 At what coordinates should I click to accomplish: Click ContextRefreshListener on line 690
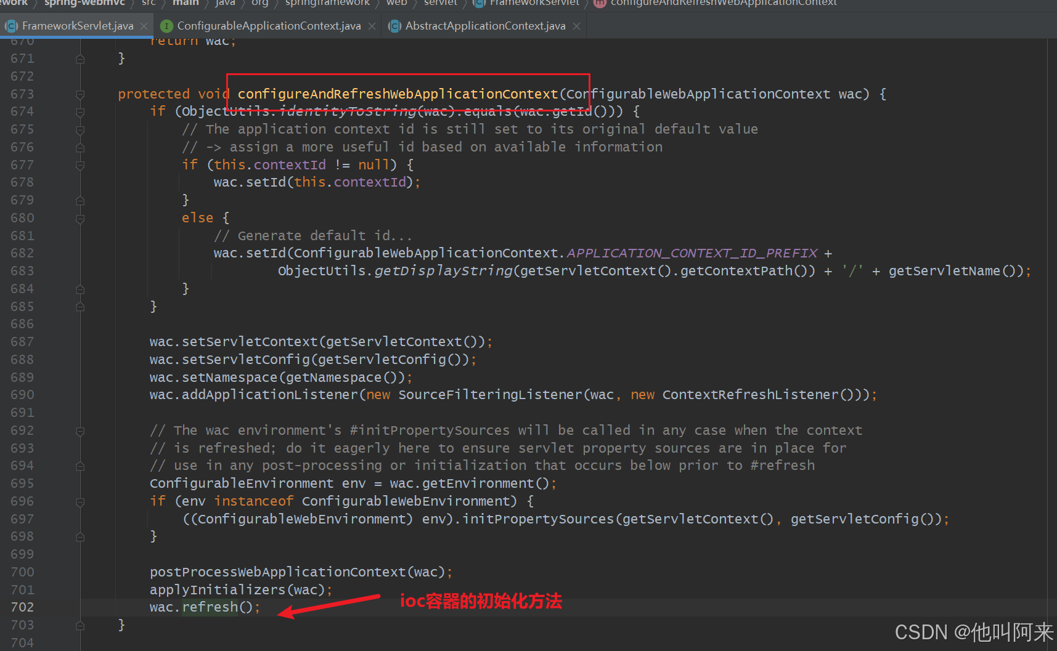tap(750, 395)
